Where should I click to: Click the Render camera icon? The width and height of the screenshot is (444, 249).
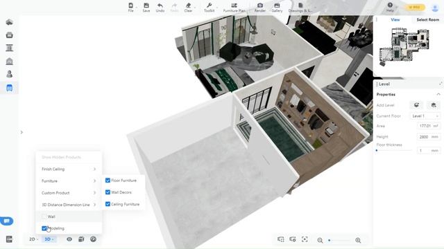(x=260, y=6)
